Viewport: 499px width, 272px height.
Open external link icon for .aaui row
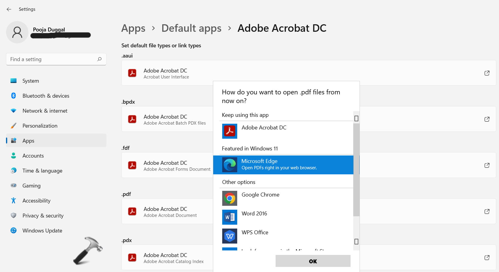coord(487,73)
